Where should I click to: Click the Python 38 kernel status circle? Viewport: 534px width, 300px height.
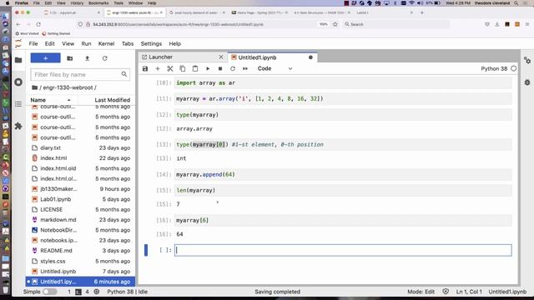[514, 68]
